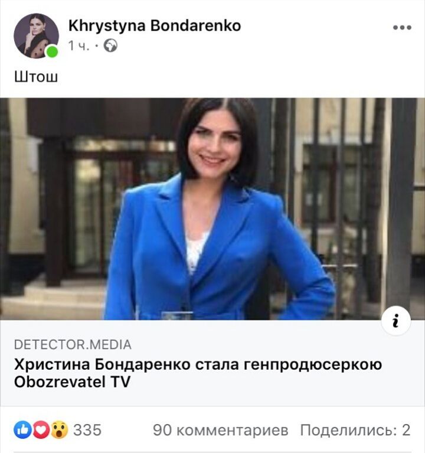
Task: Open the 90 комментариев comments link
Action: [x=221, y=430]
